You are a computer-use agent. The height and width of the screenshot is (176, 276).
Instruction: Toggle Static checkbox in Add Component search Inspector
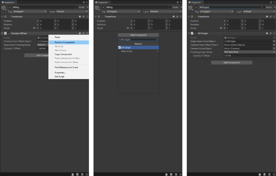[x=170, y=7]
